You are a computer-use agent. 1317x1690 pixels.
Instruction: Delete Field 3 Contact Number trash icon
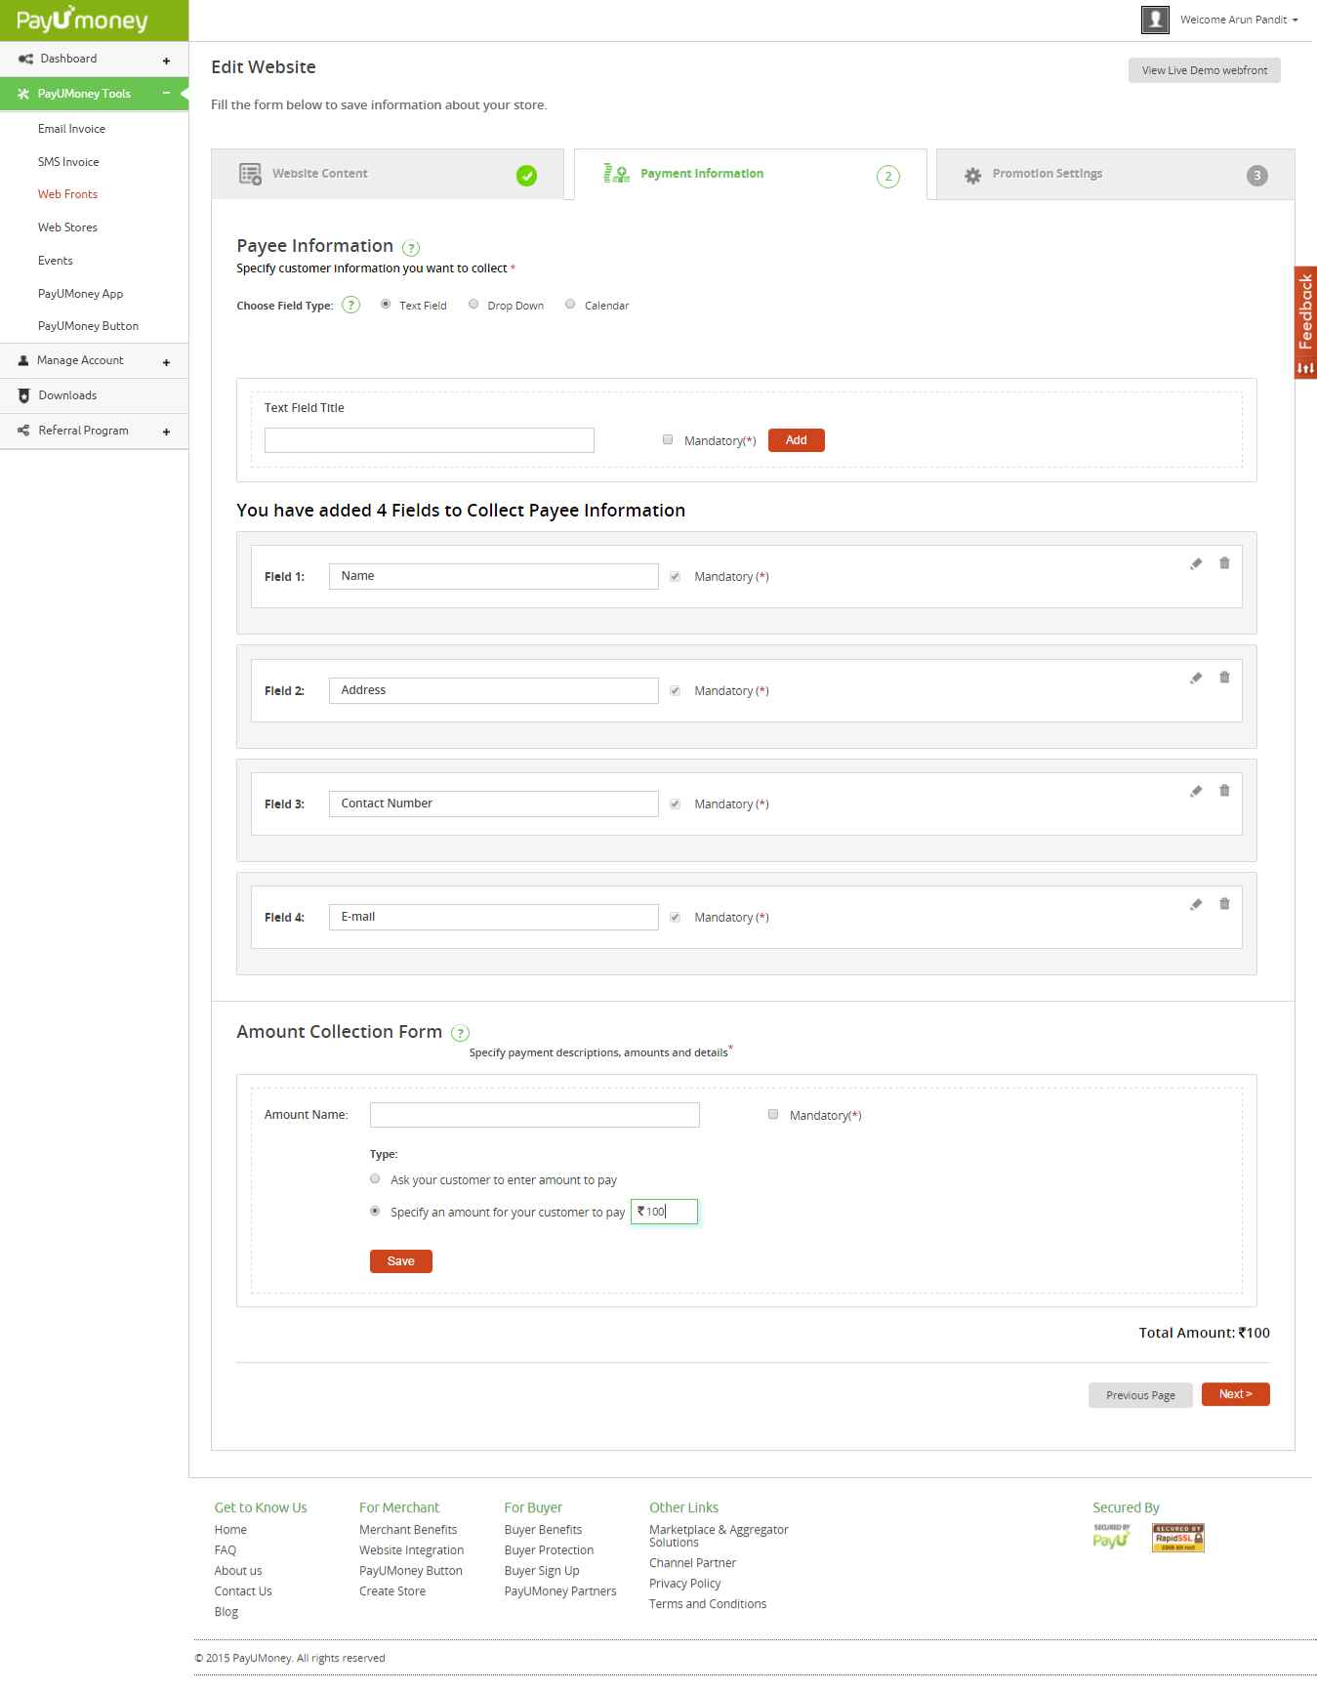point(1224,791)
